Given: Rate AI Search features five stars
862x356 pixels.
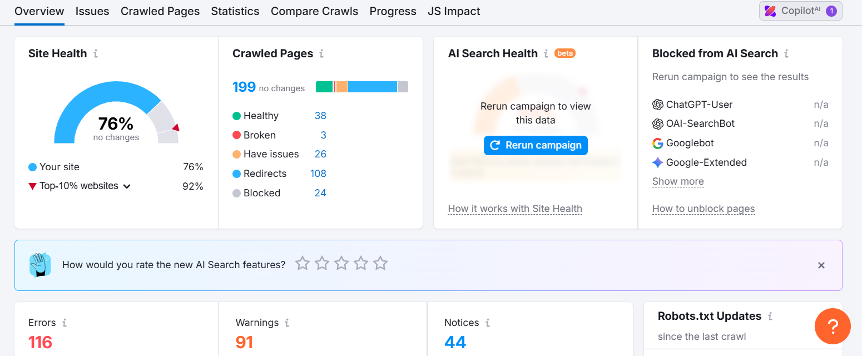Looking at the screenshot, I should [380, 263].
